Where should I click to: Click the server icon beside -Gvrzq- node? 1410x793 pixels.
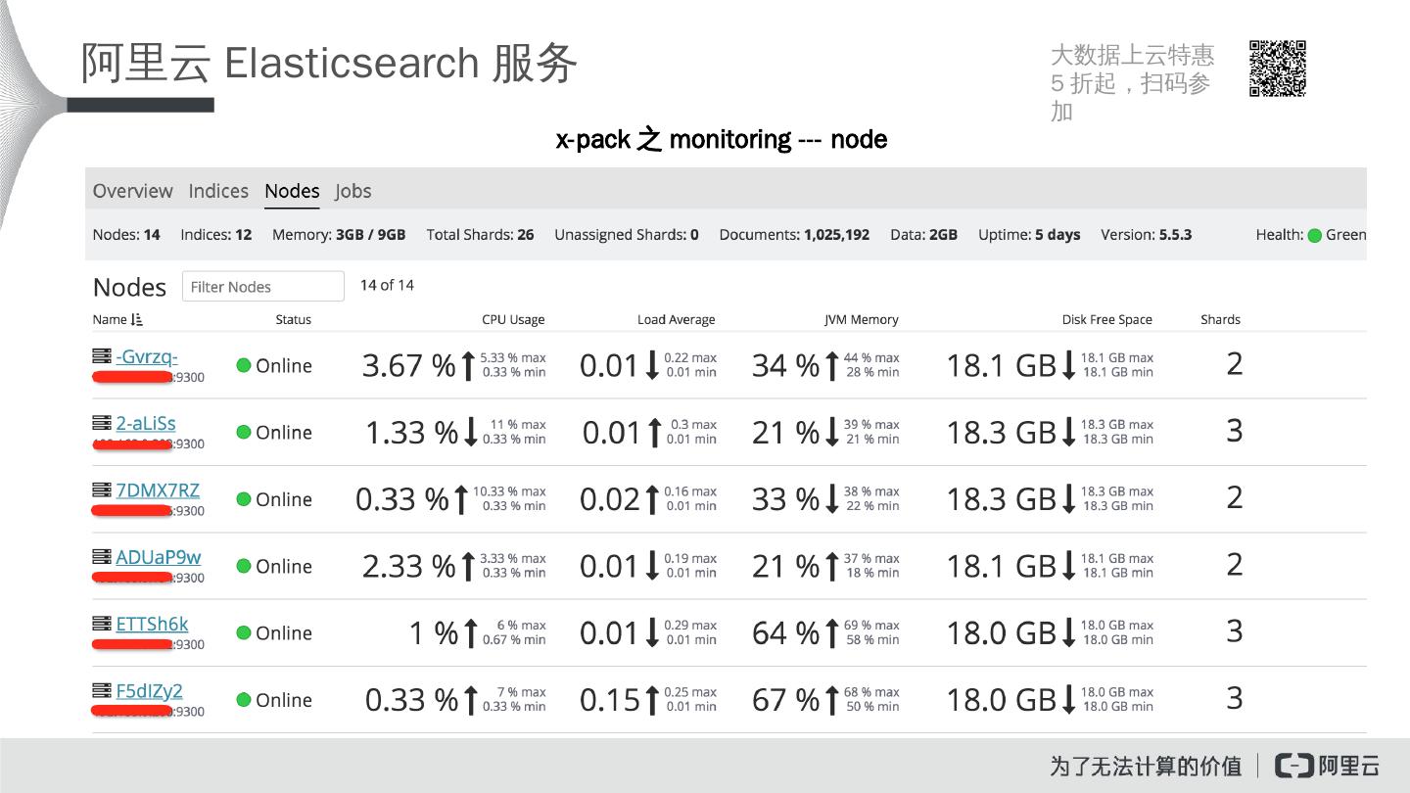pyautogui.click(x=101, y=356)
